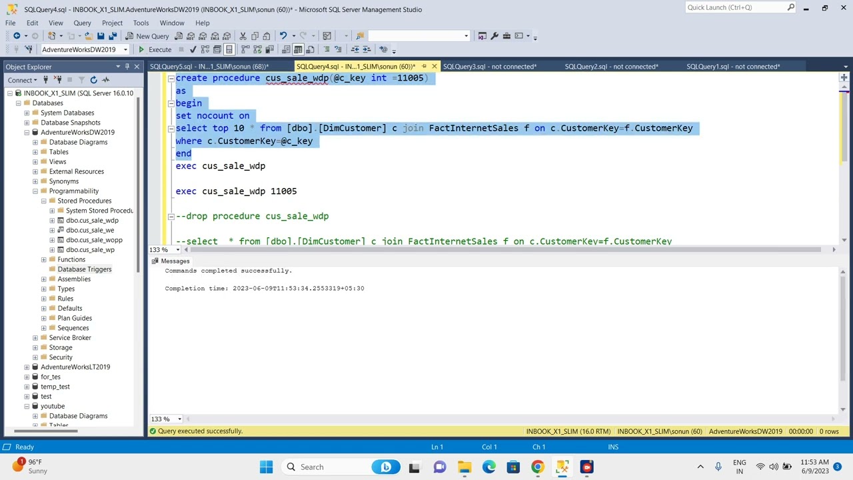853x480 pixels.
Task: Click the Paste clipboard icon
Action: 267,36
